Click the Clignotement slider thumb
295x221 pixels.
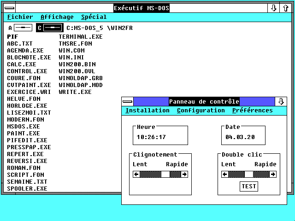coord(165,174)
